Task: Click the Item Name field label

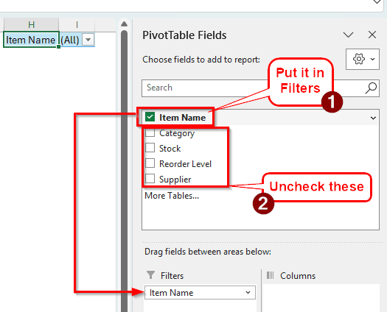Action: (x=182, y=118)
